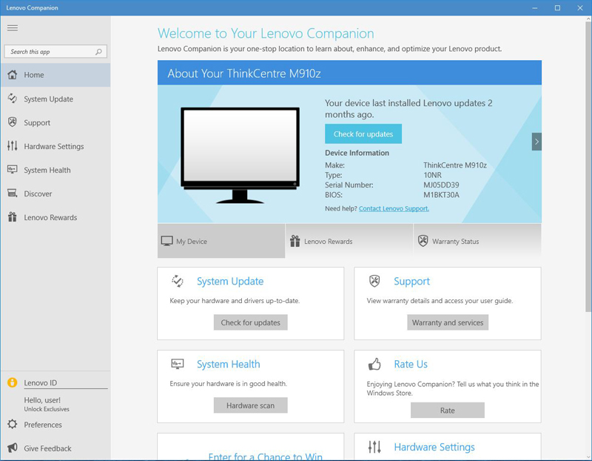The width and height of the screenshot is (592, 461).
Task: Click the Home house icon in sidebar
Action: point(13,75)
